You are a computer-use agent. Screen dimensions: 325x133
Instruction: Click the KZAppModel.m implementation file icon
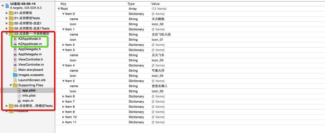click(x=15, y=44)
